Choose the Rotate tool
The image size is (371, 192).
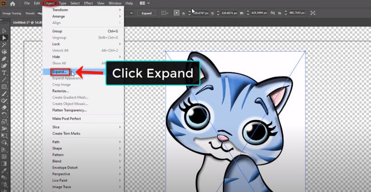coord(4,115)
